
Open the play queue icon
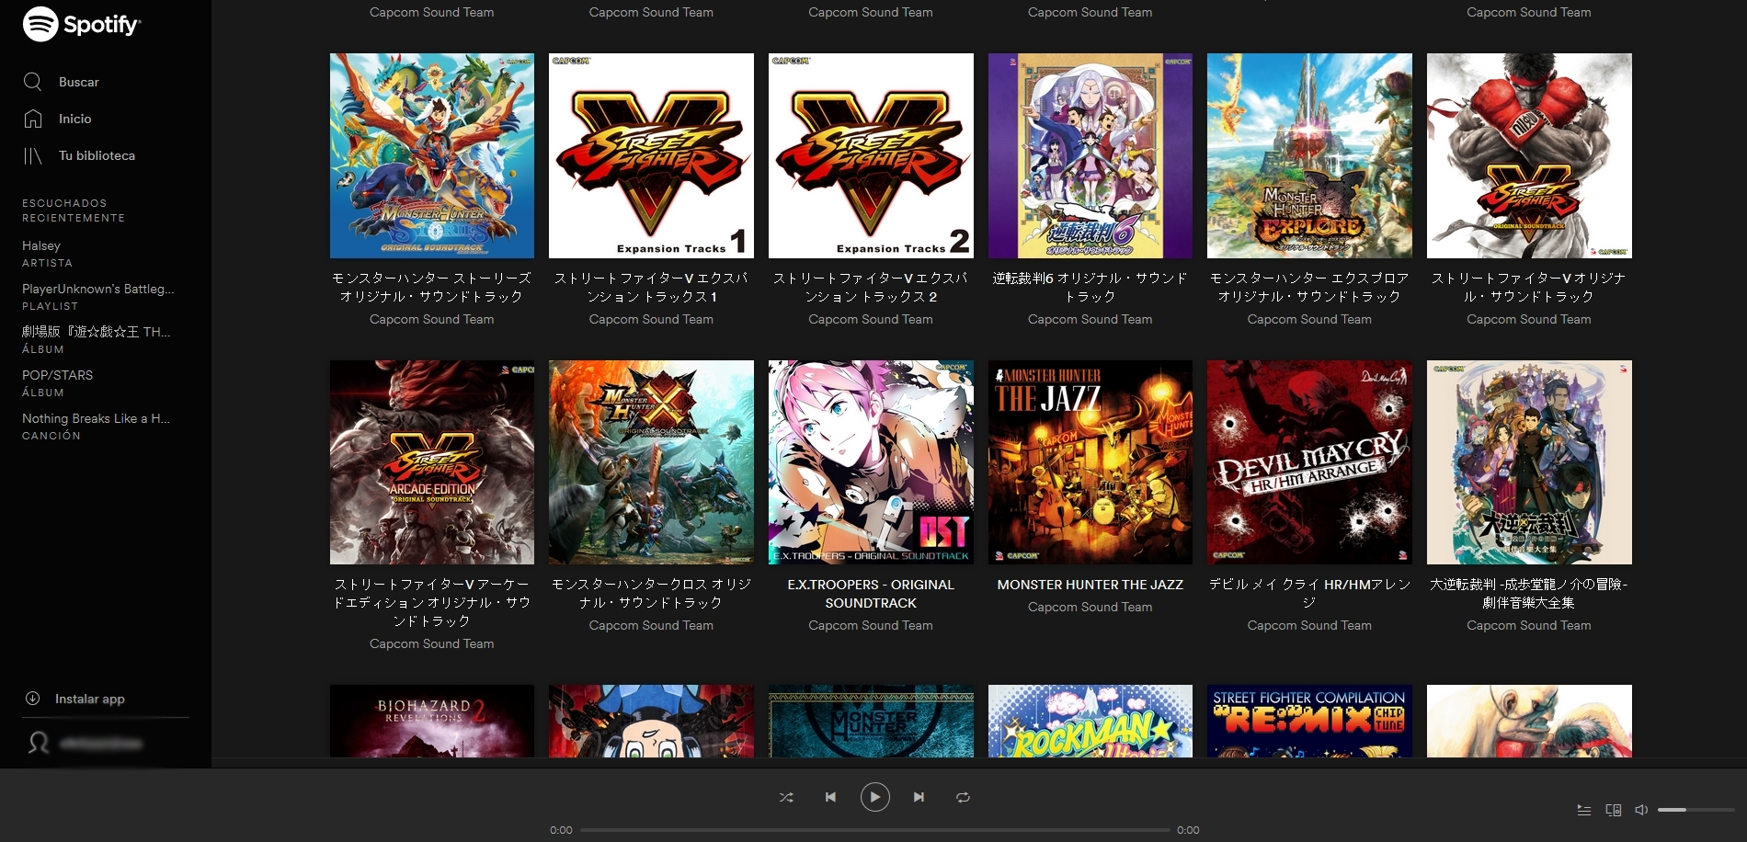pos(1584,810)
